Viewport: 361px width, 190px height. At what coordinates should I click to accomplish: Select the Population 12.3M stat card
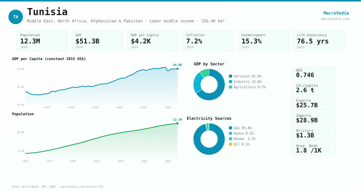[42, 41]
